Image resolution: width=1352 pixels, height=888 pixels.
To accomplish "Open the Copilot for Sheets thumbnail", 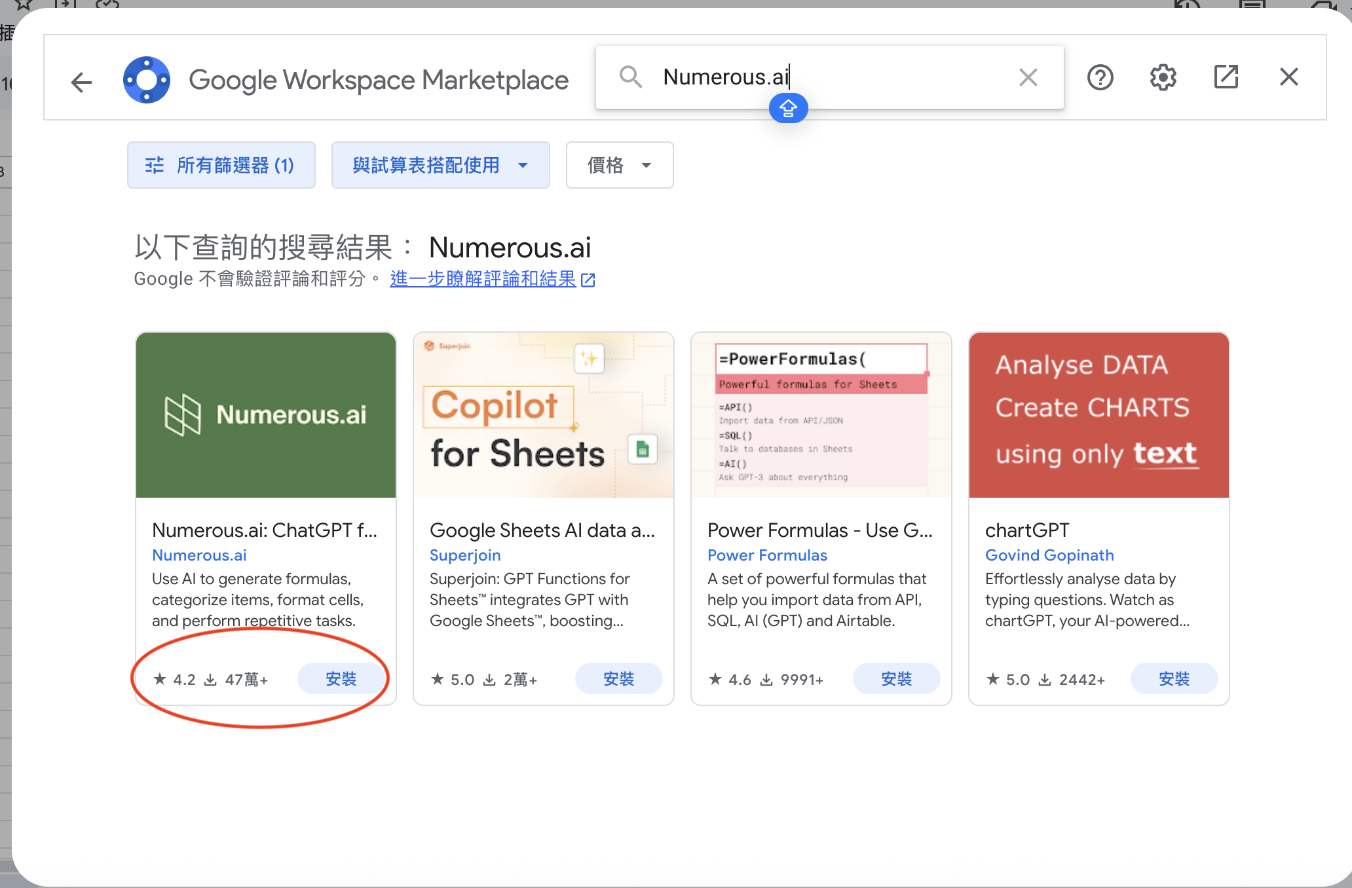I will [543, 415].
